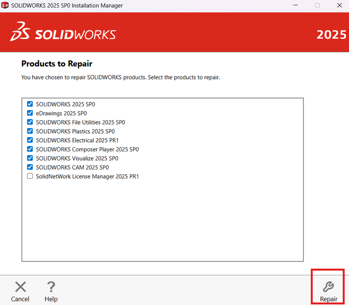Image resolution: width=349 pixels, height=305 pixels.
Task: Click the 2025 version text in banner
Action: pos(331,35)
